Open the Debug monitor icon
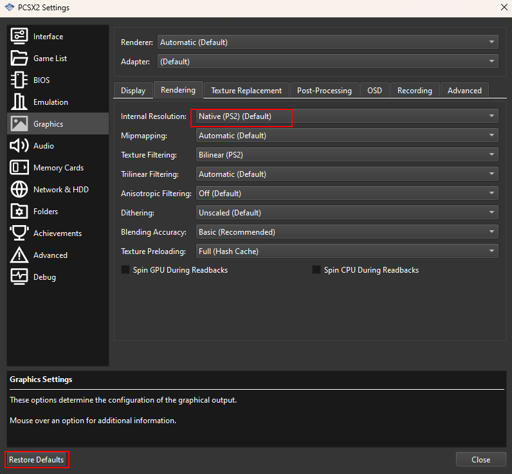 pyautogui.click(x=19, y=277)
